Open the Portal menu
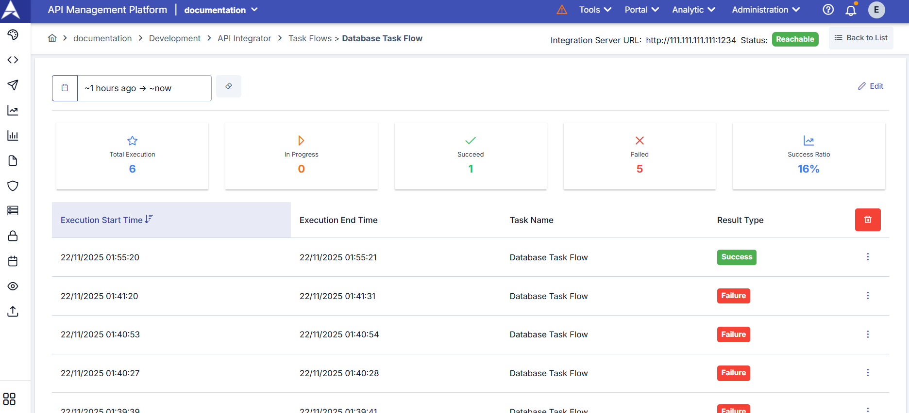Viewport: 909px width, 413px height. 641,10
